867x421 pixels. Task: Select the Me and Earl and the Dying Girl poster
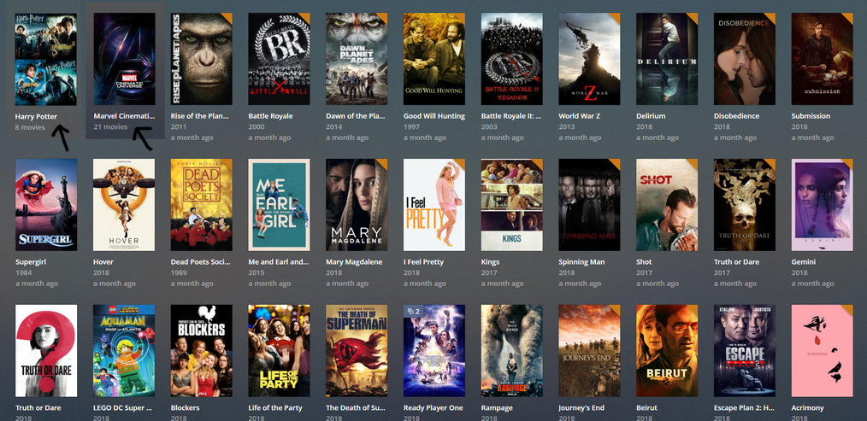[x=279, y=205]
